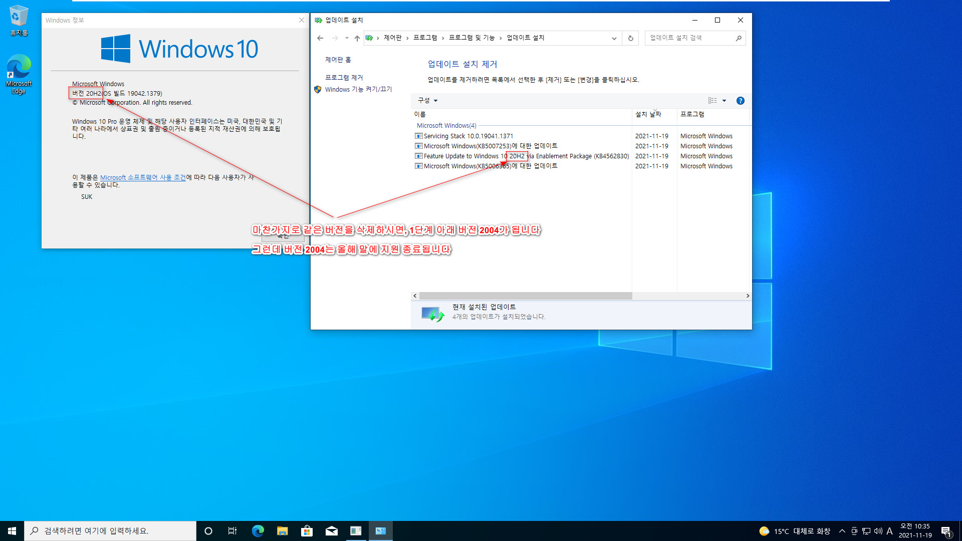Open the Recycle Bin desktop icon

point(19,21)
